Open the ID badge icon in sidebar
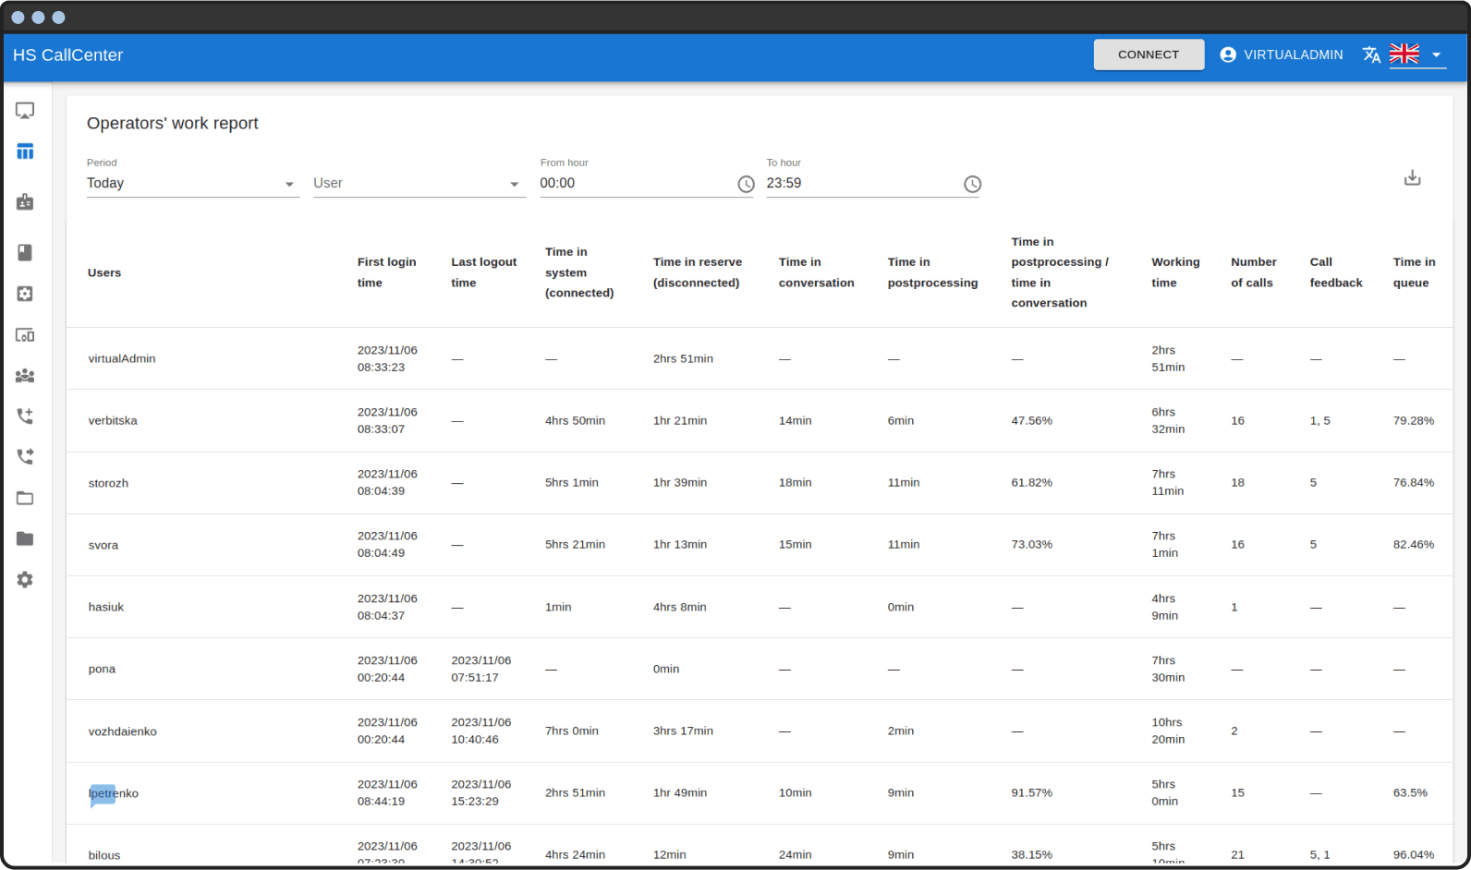This screenshot has height=870, width=1471. pos(25,202)
